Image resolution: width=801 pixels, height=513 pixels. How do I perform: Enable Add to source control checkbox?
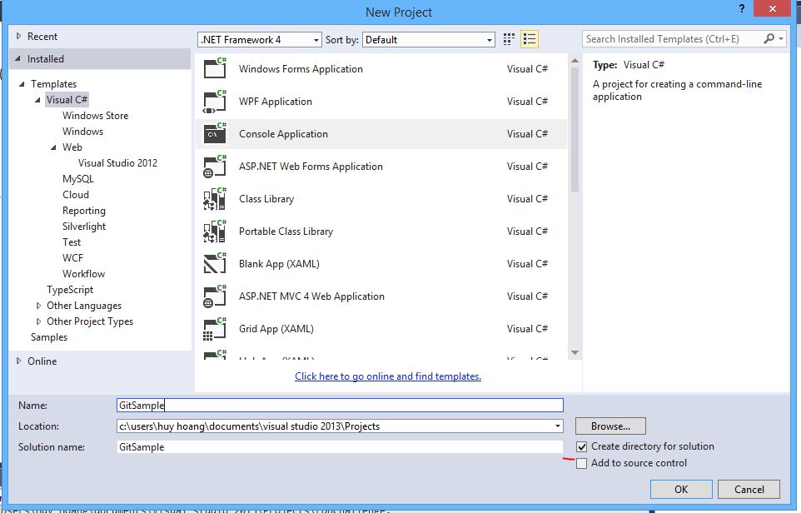pos(581,463)
